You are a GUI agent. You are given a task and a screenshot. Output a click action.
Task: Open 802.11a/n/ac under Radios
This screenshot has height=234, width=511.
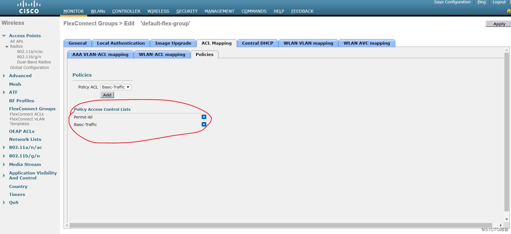pyautogui.click(x=30, y=52)
